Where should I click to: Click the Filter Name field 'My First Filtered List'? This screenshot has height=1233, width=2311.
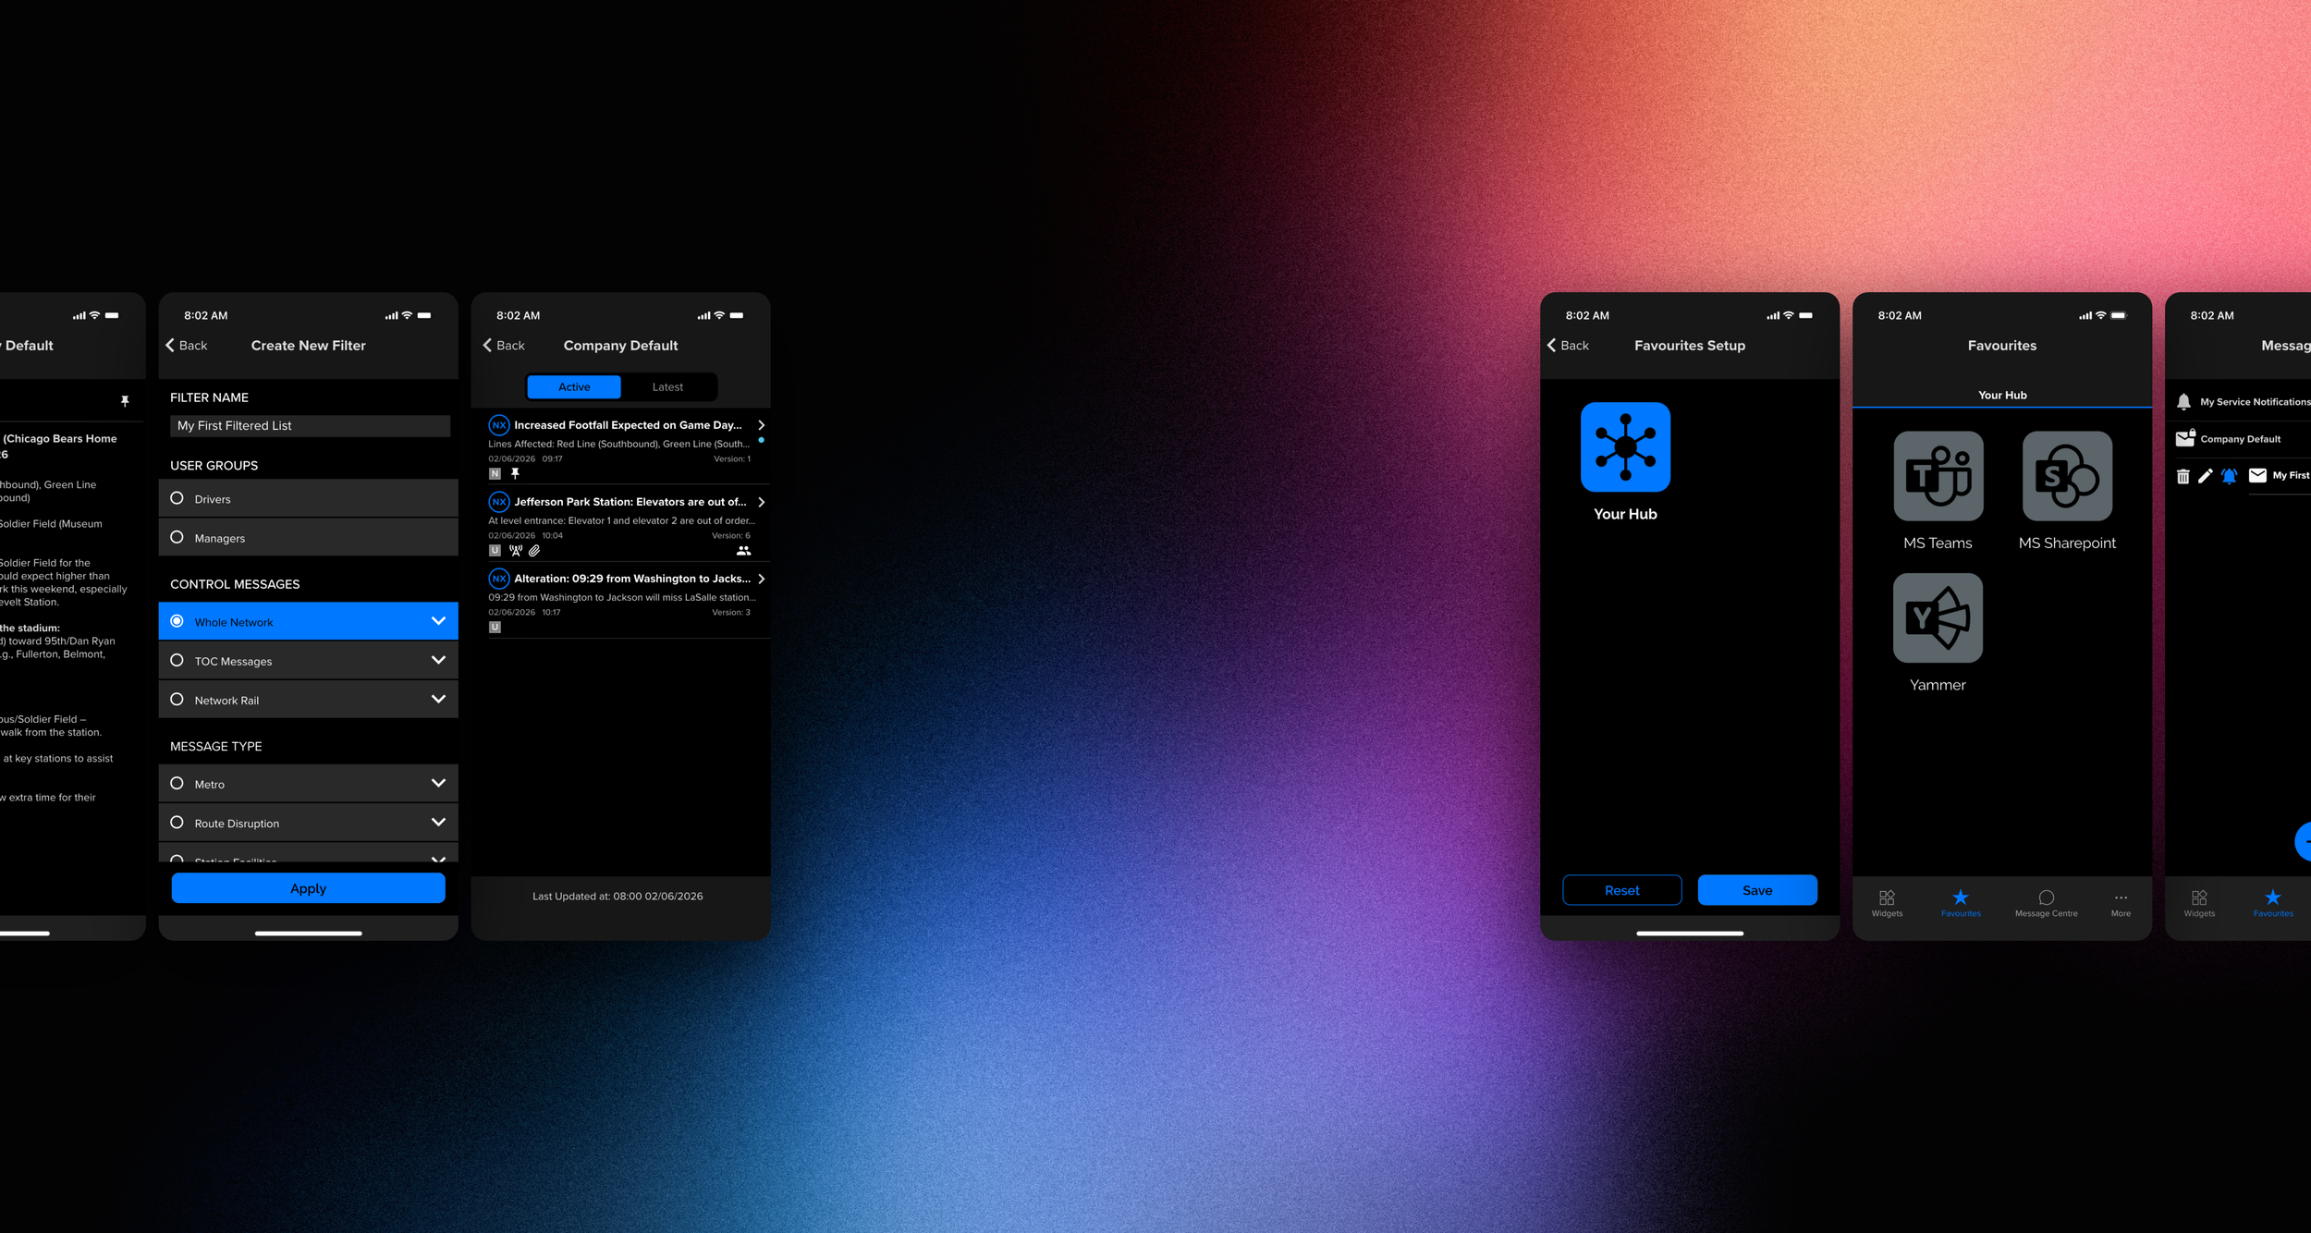[x=310, y=425]
